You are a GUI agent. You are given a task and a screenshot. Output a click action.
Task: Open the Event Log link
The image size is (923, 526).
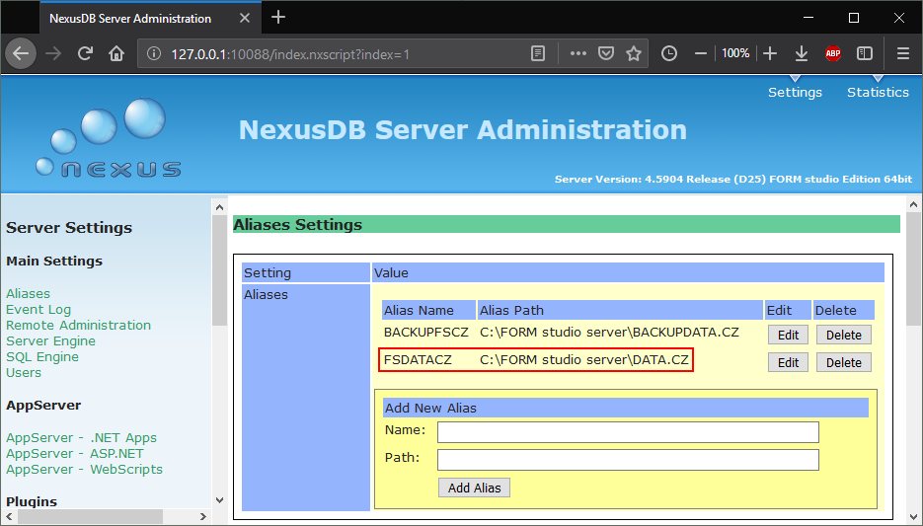click(x=38, y=309)
